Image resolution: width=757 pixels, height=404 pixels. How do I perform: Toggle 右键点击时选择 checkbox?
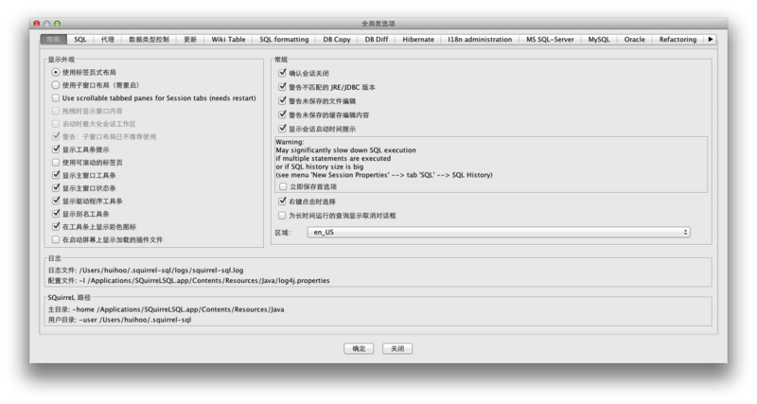[x=282, y=201]
